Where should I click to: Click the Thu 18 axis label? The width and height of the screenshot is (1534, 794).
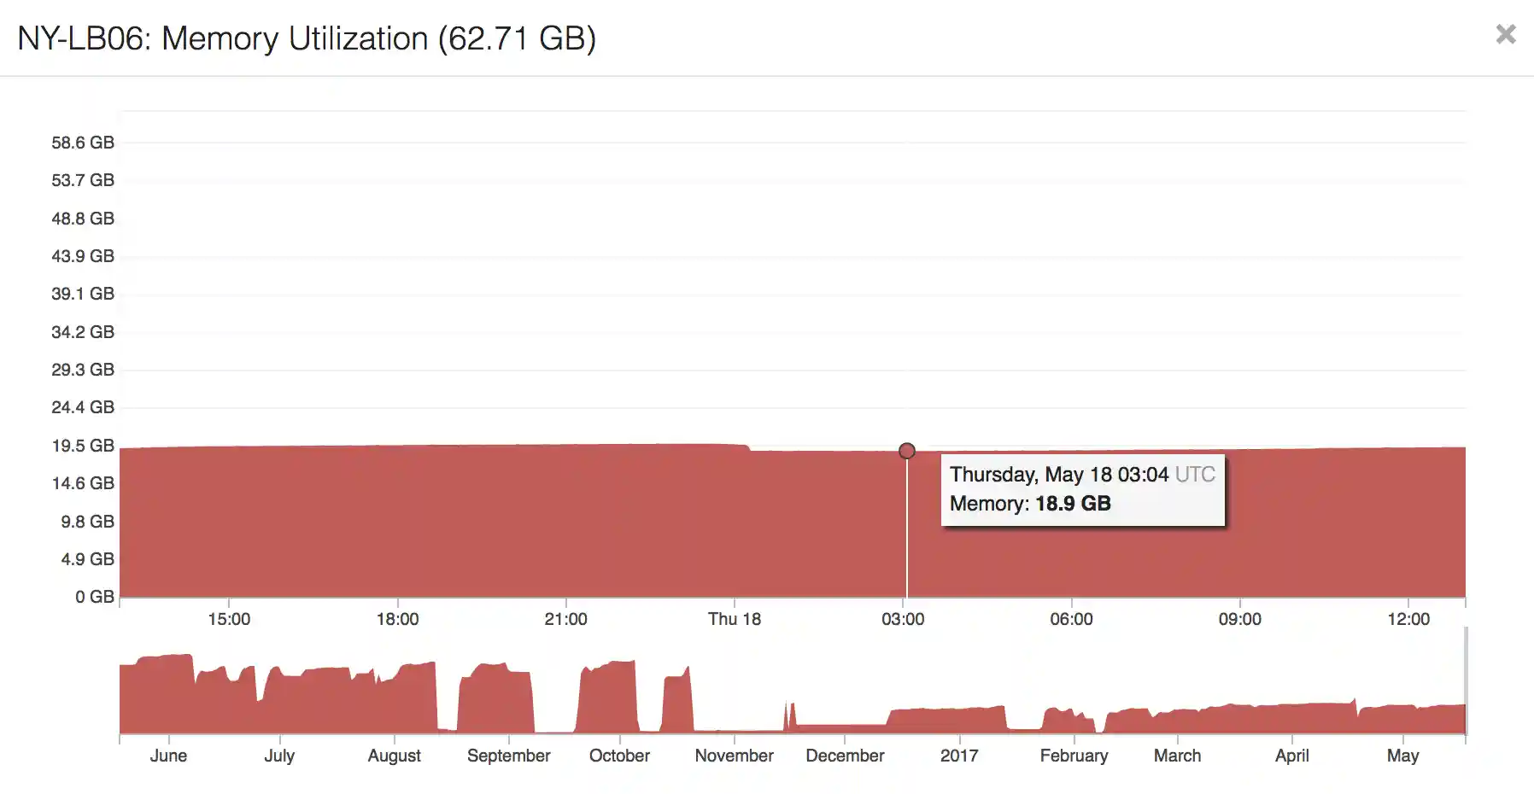pos(735,619)
